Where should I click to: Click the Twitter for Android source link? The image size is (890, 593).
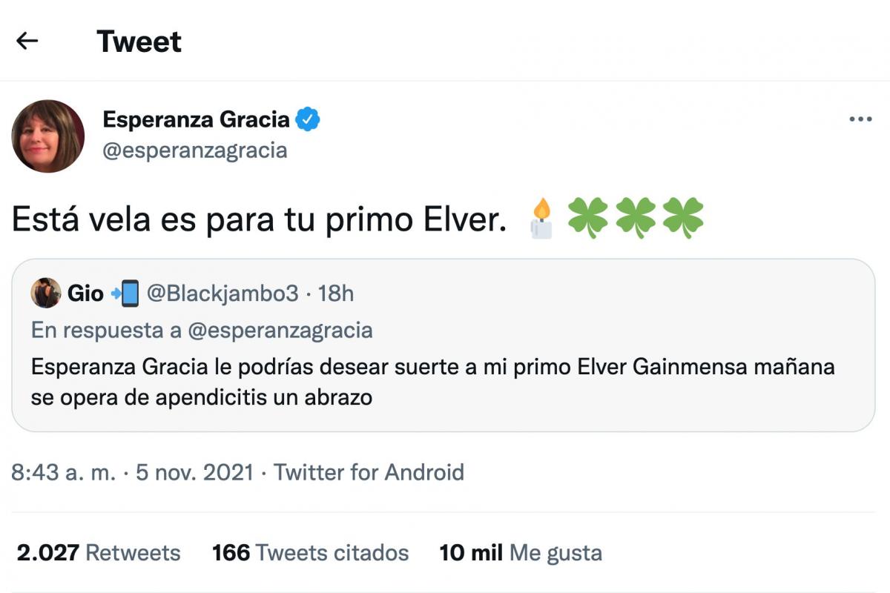369,472
